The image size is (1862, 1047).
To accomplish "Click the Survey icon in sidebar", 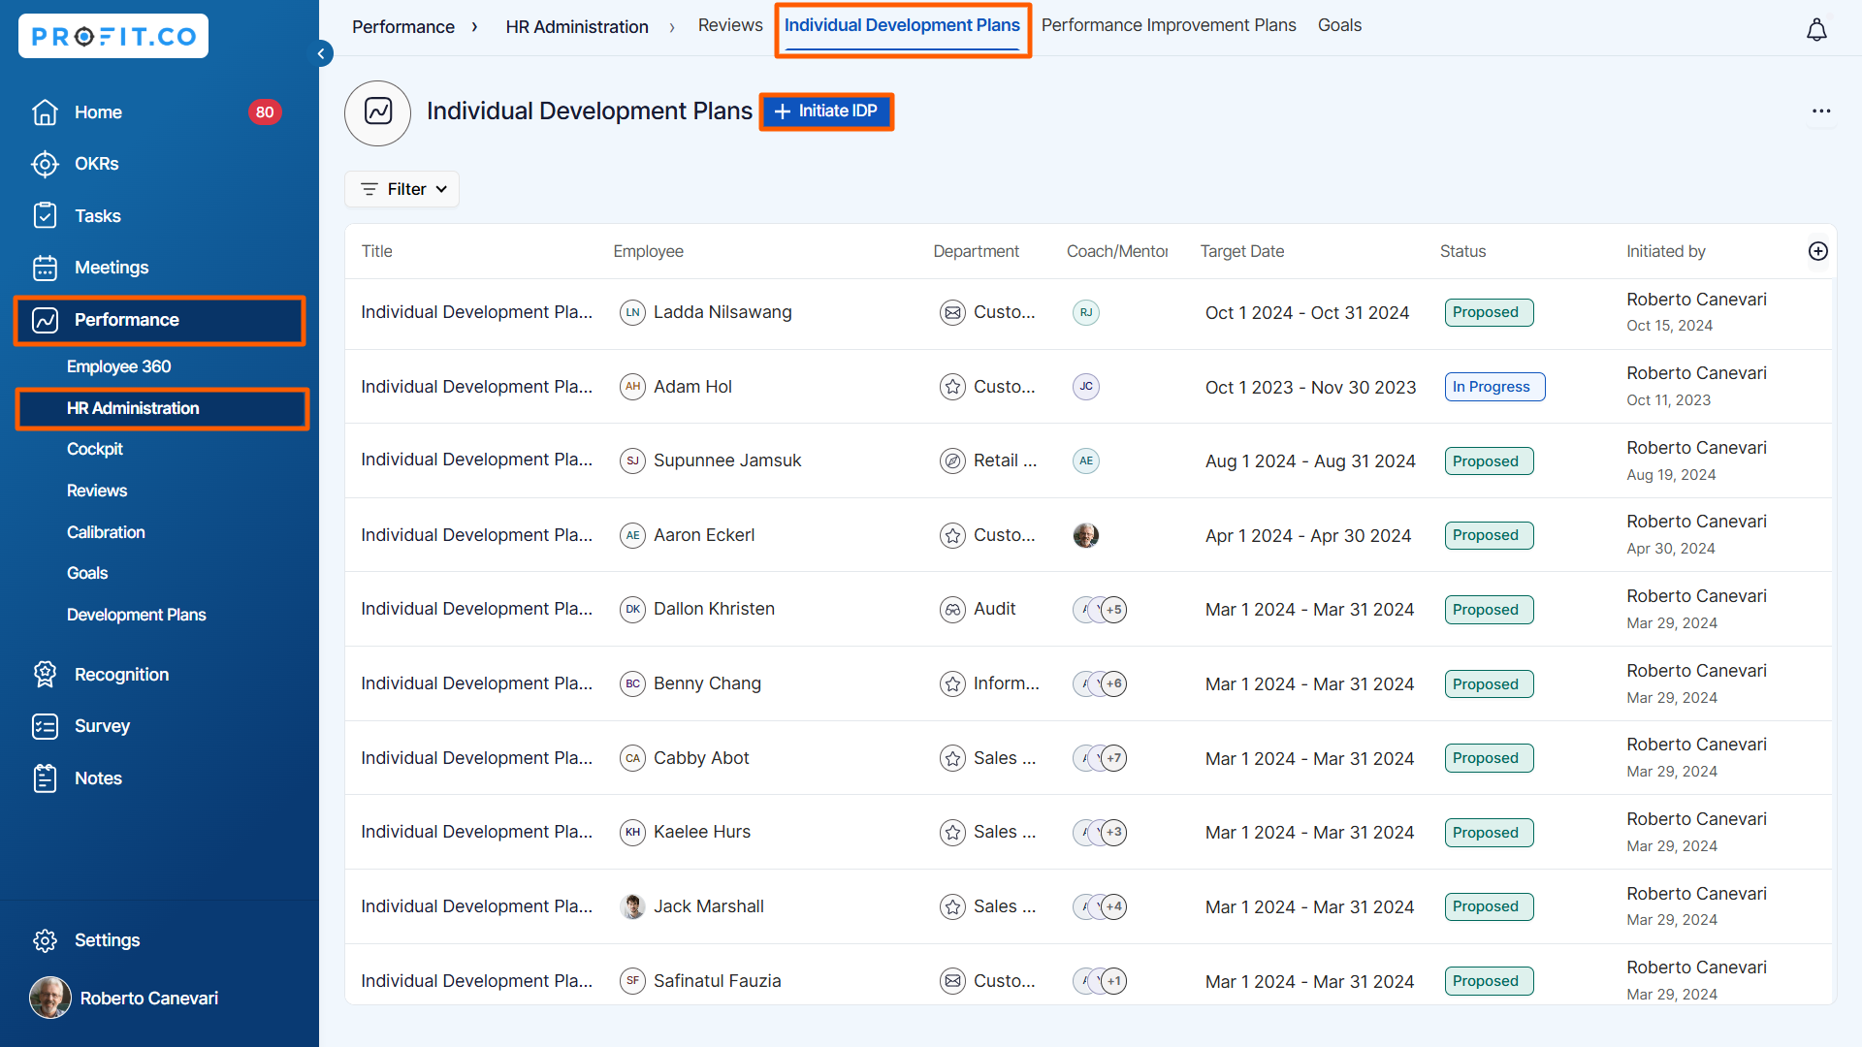I will click(x=45, y=726).
